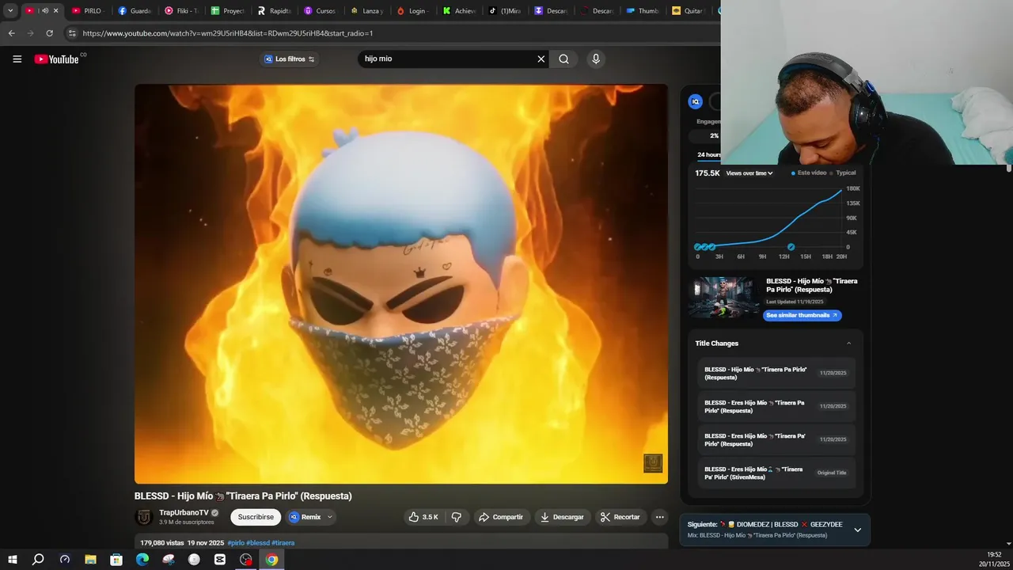This screenshot has height=570, width=1013.
Task: Mute the playing YouTube tab via speaker icon
Action: pos(44,11)
